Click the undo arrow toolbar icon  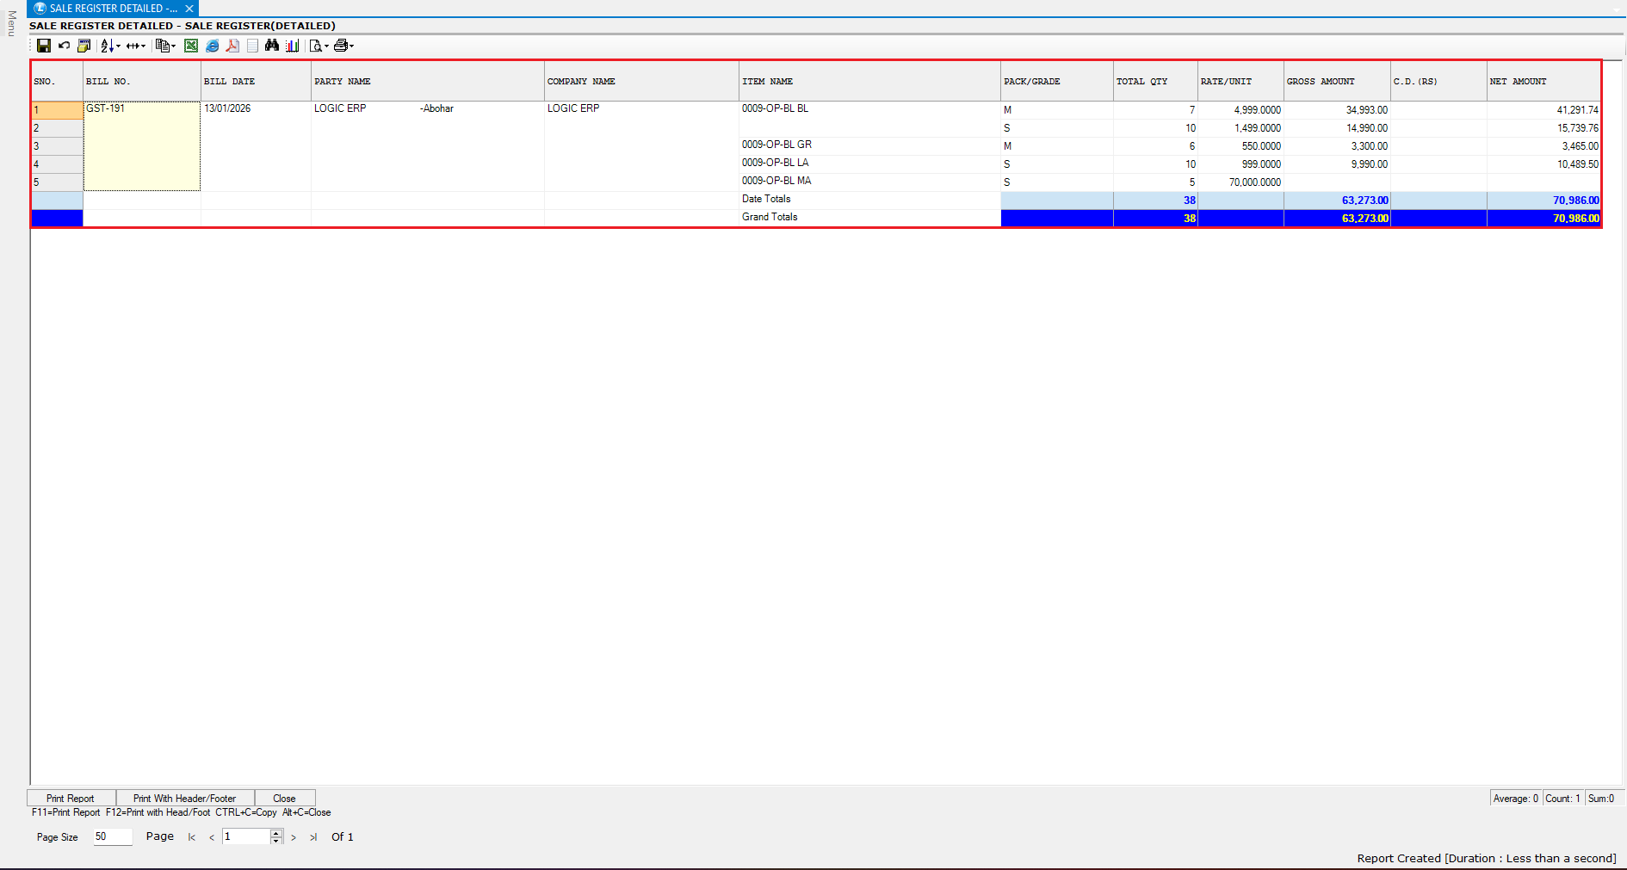[x=64, y=46]
